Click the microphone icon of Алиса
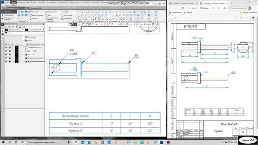Viewport: 258px width, 145px height. pos(69,142)
